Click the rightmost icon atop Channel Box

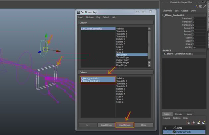205,6
